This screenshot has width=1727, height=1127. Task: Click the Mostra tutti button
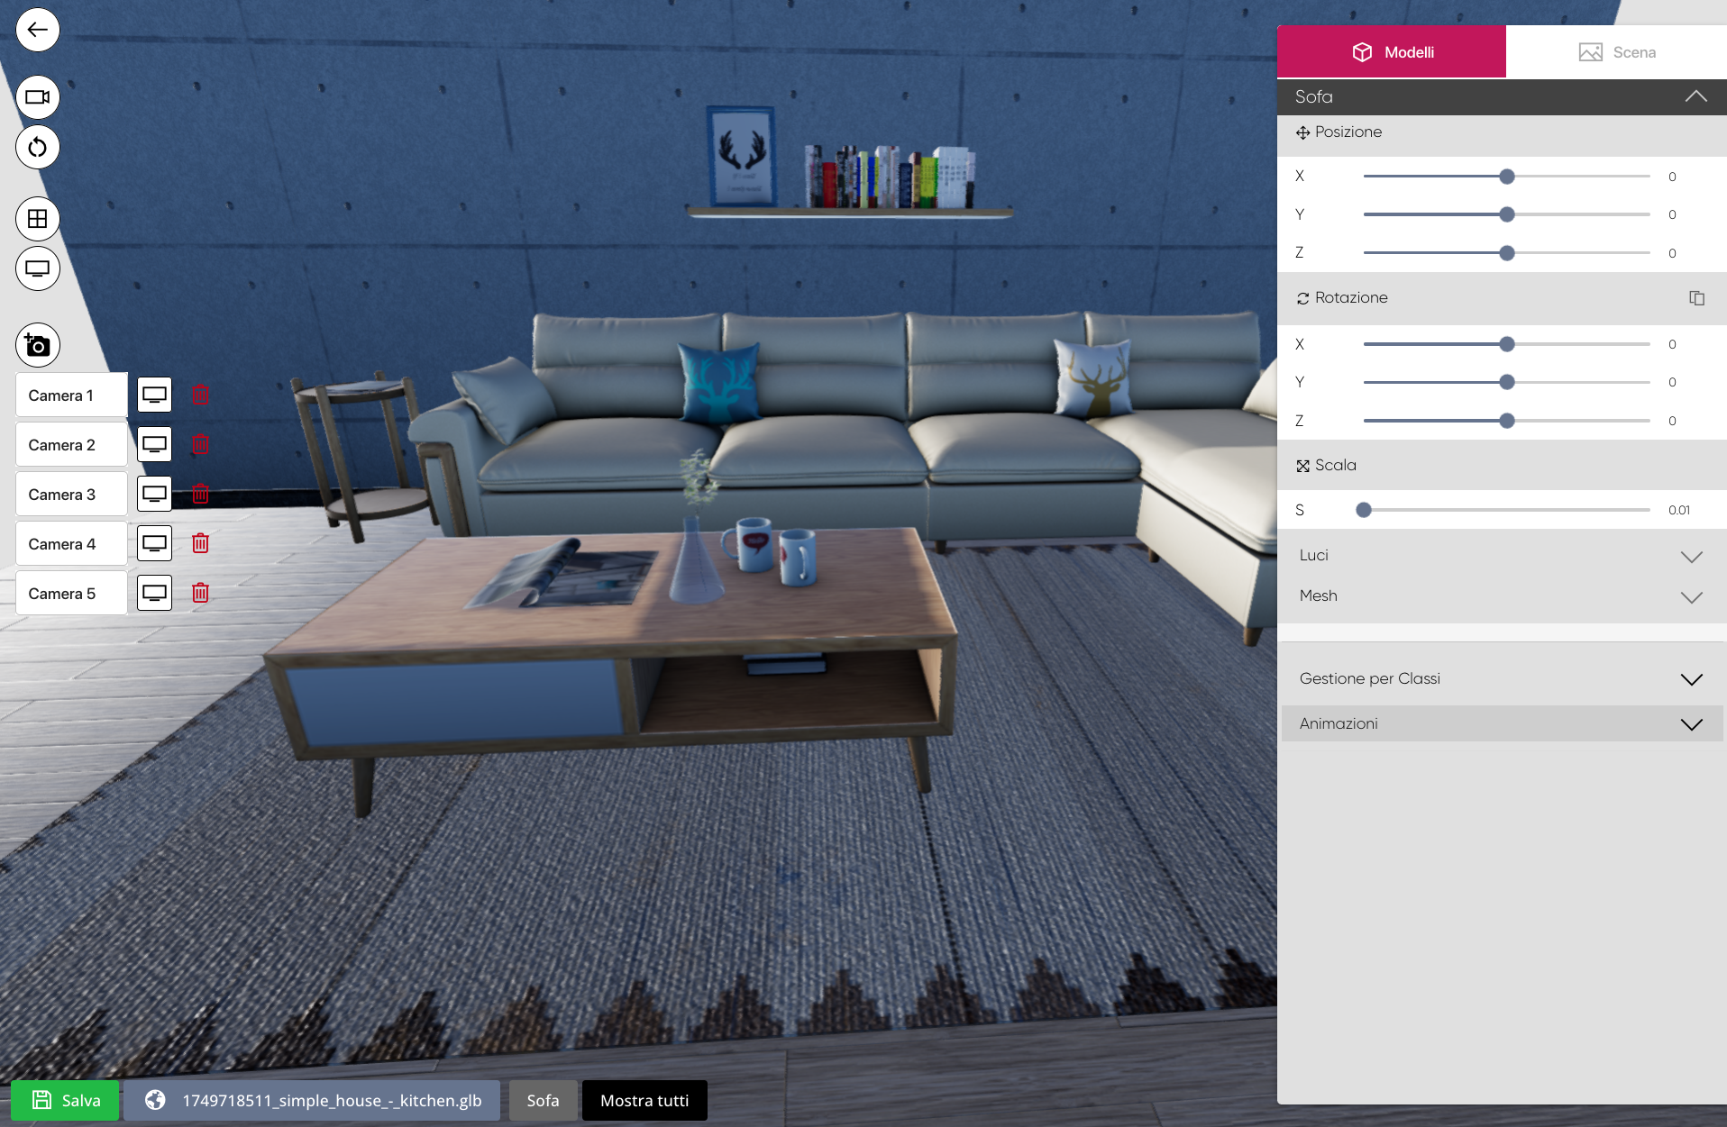click(644, 1100)
